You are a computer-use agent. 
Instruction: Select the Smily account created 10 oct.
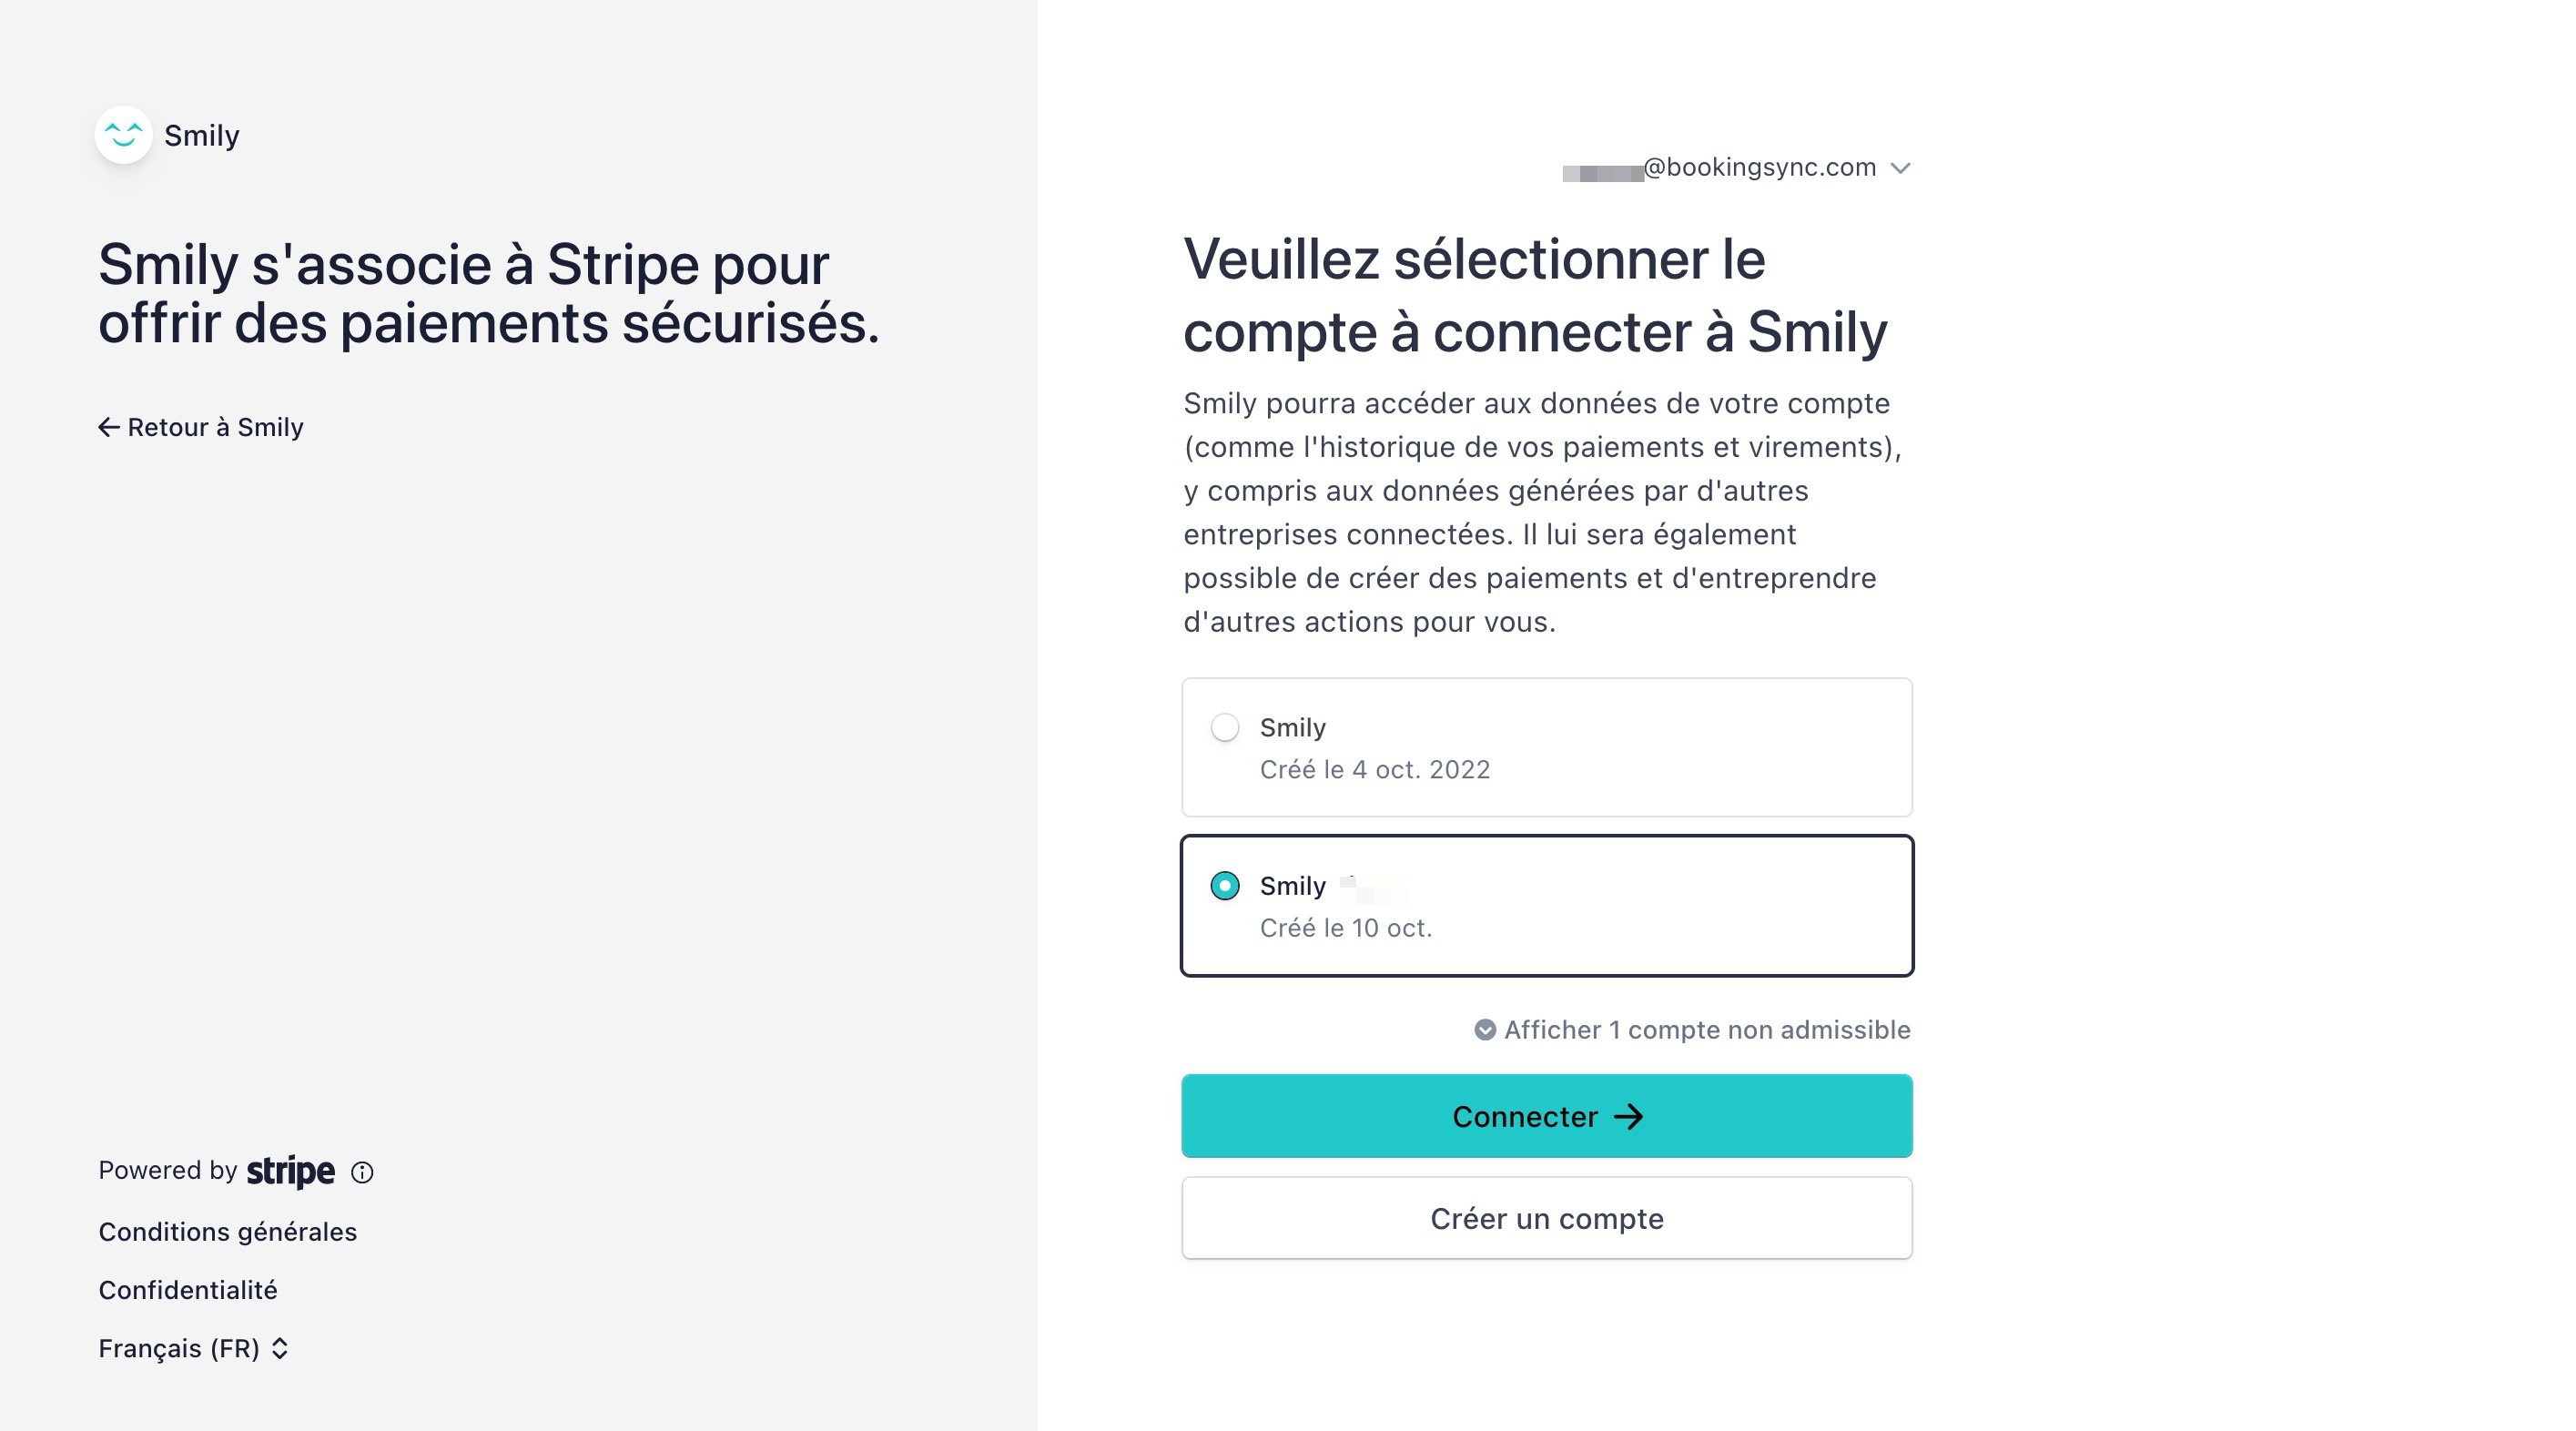1225,886
